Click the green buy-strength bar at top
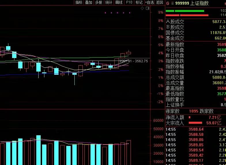 coord(185,11)
